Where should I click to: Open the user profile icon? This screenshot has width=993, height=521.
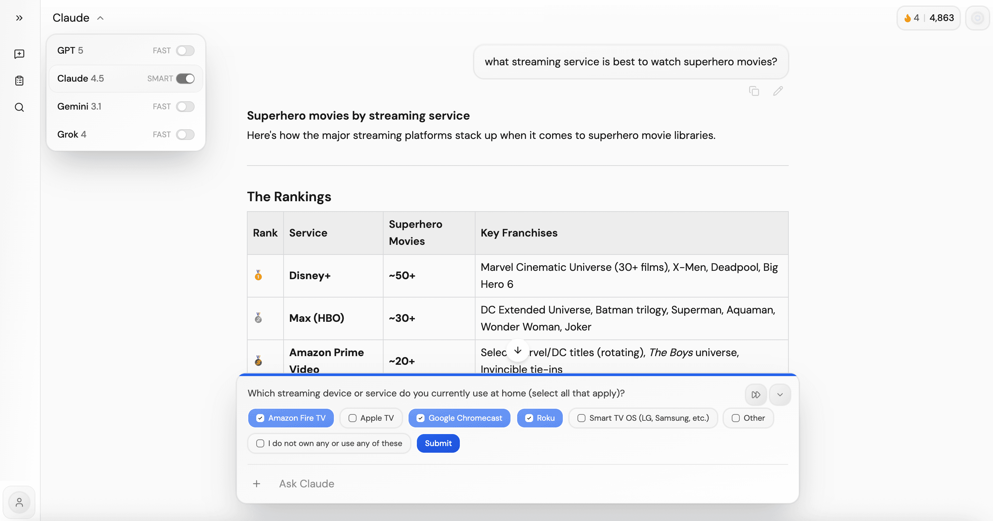(19, 502)
